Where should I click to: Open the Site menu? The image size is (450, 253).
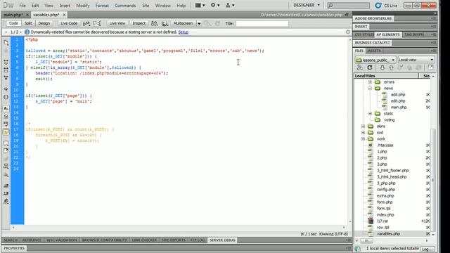pyautogui.click(x=146, y=6)
